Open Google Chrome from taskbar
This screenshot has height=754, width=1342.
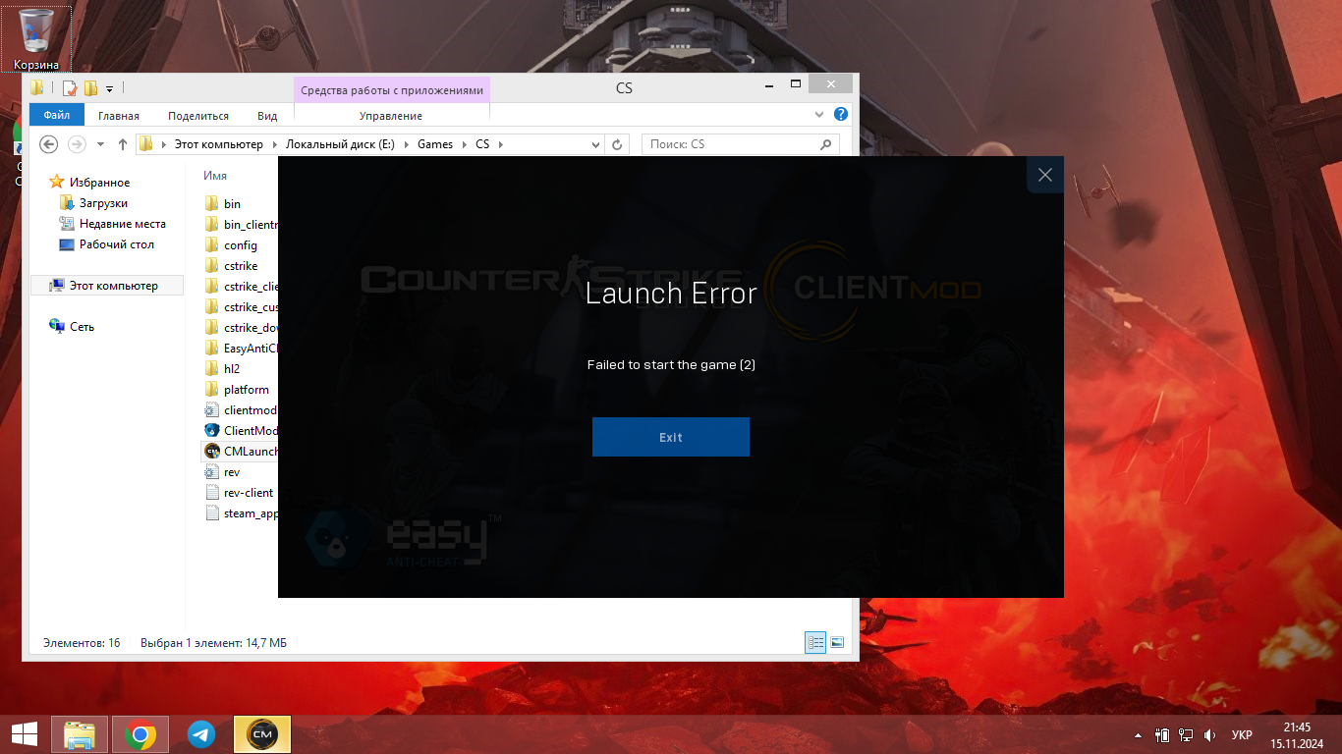point(140,734)
